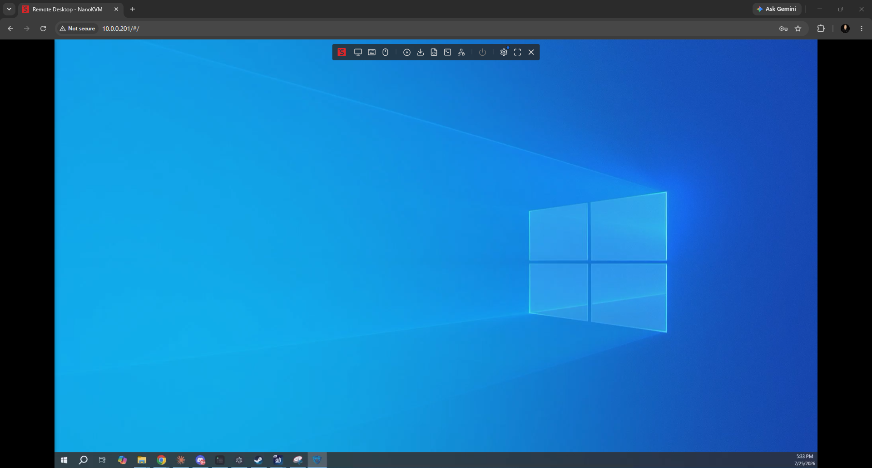Open the blue shield app on taskbar
This screenshot has width=872, height=468.
[317, 460]
